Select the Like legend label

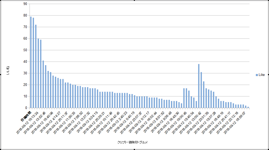tap(262, 75)
